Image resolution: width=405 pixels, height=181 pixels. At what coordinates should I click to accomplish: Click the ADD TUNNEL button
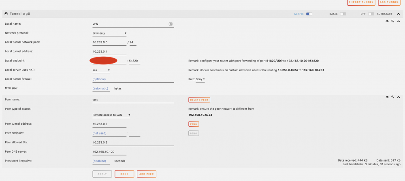coord(389,2)
